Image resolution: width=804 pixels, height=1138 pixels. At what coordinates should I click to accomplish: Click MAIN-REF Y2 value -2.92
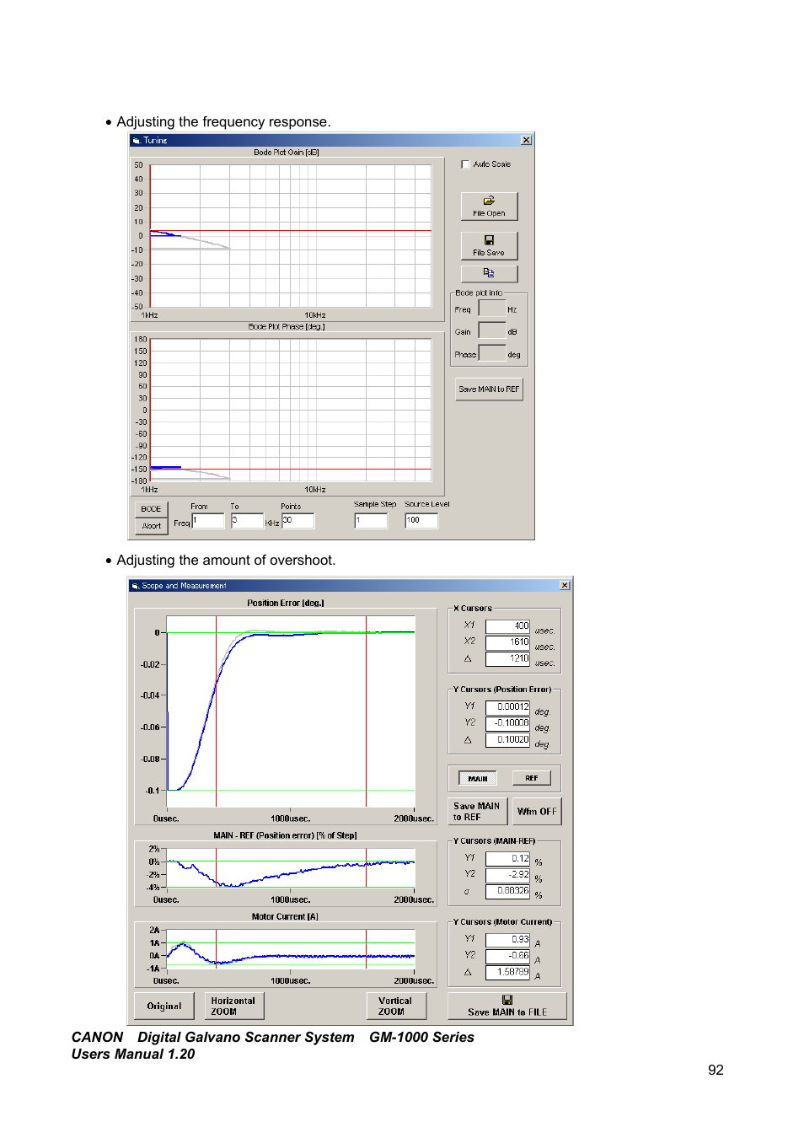coord(507,874)
